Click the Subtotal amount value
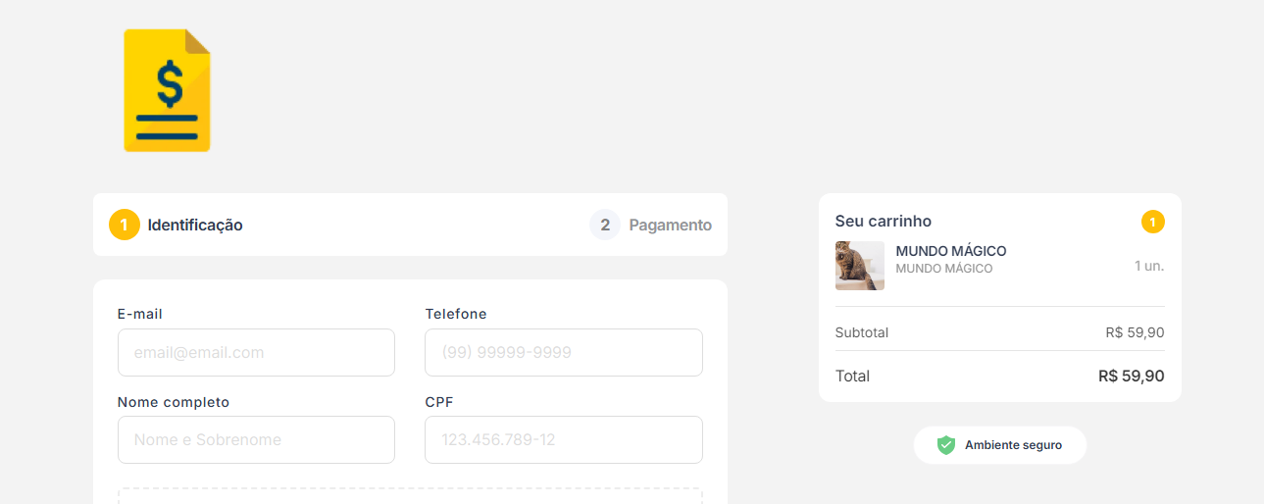Image resolution: width=1264 pixels, height=504 pixels. (x=1135, y=332)
